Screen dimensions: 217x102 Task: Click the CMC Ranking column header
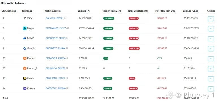point(9,11)
